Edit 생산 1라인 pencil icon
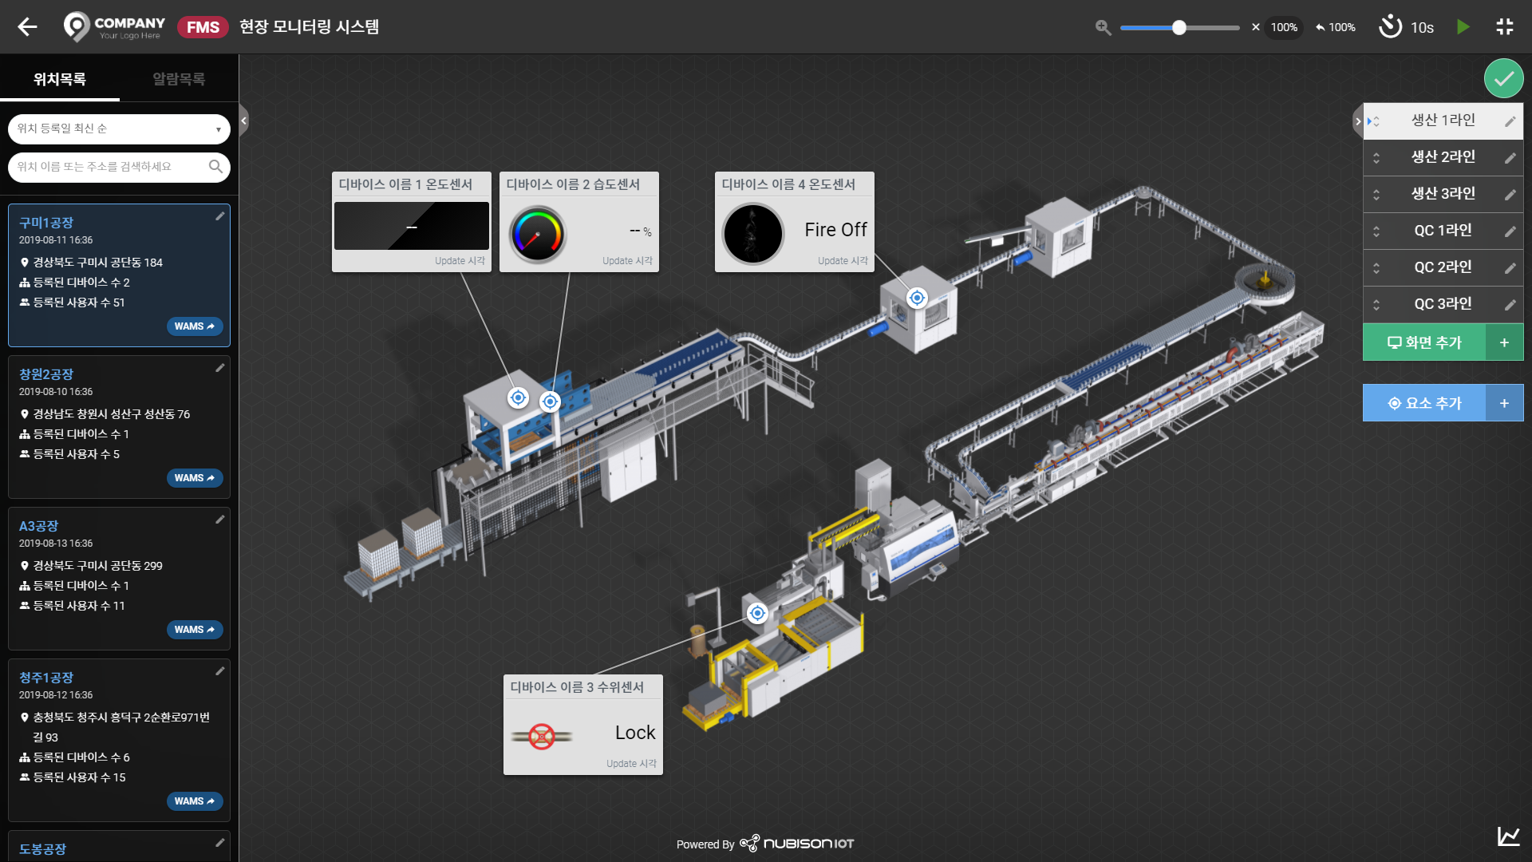This screenshot has height=862, width=1532. click(x=1510, y=121)
